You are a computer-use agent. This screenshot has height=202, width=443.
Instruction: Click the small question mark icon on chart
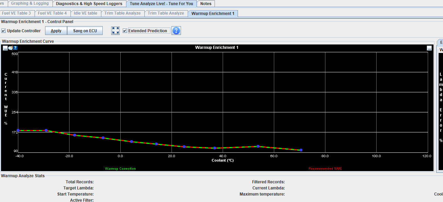pos(15,48)
